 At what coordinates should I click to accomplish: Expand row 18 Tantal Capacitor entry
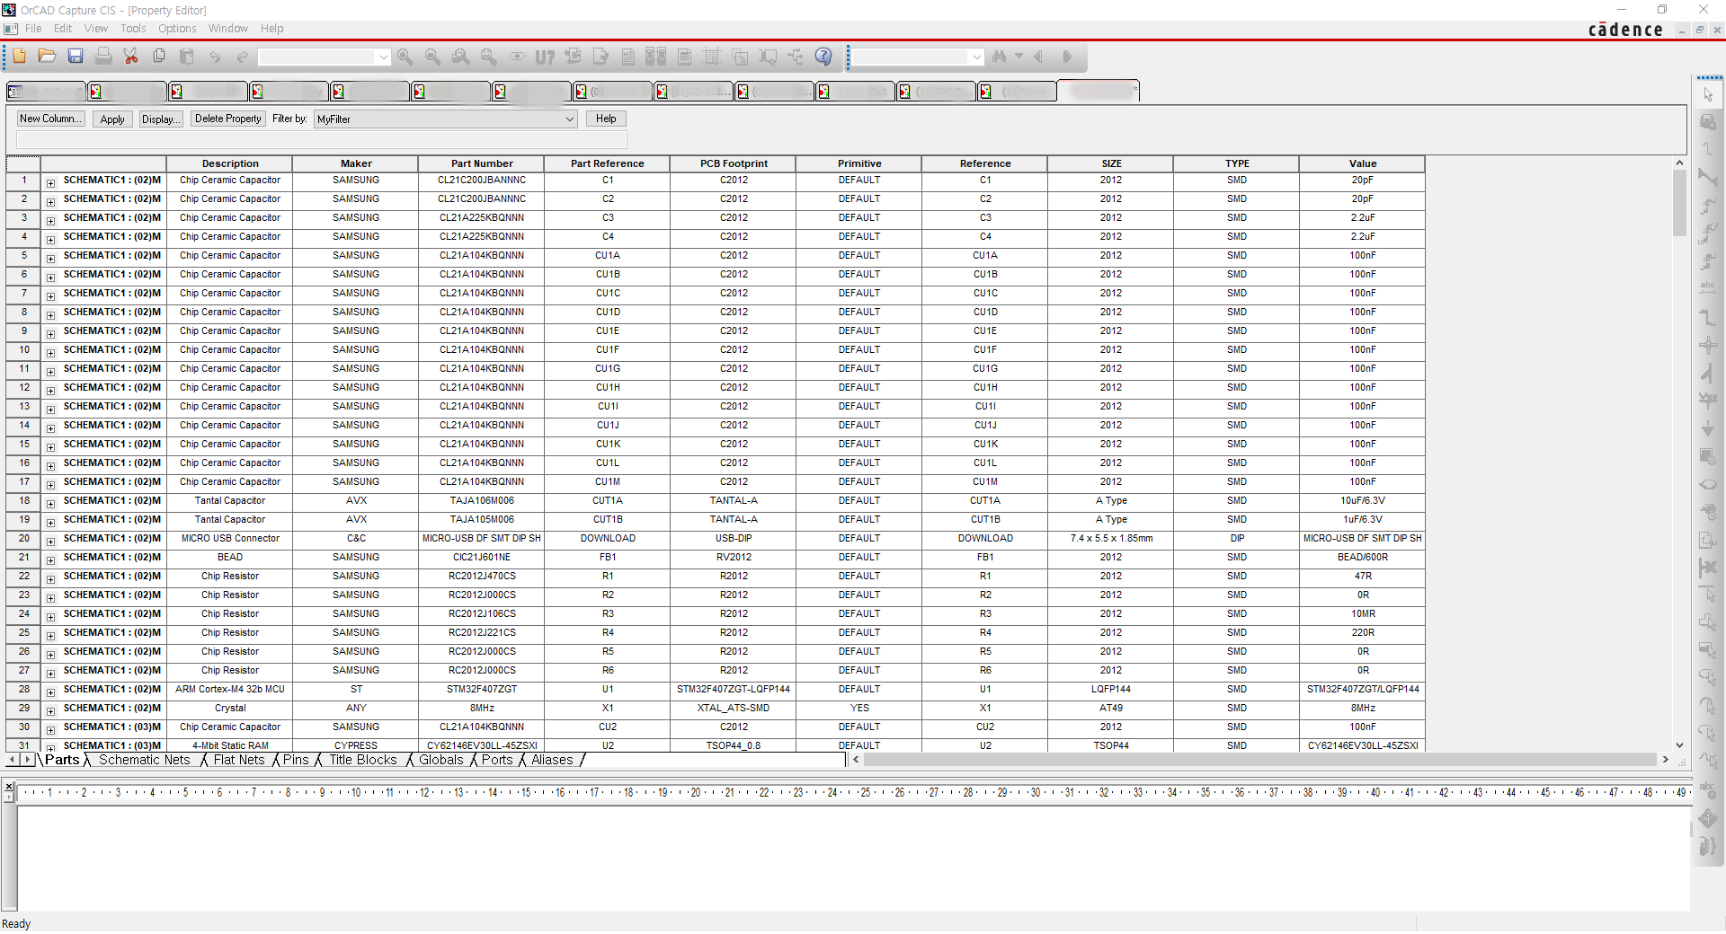[50, 503]
